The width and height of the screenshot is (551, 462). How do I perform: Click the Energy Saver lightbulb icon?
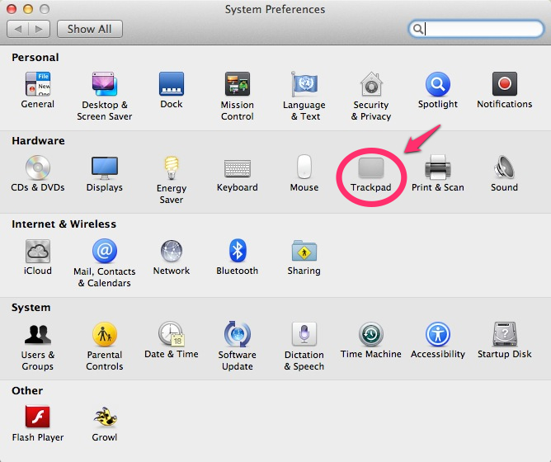point(171,168)
